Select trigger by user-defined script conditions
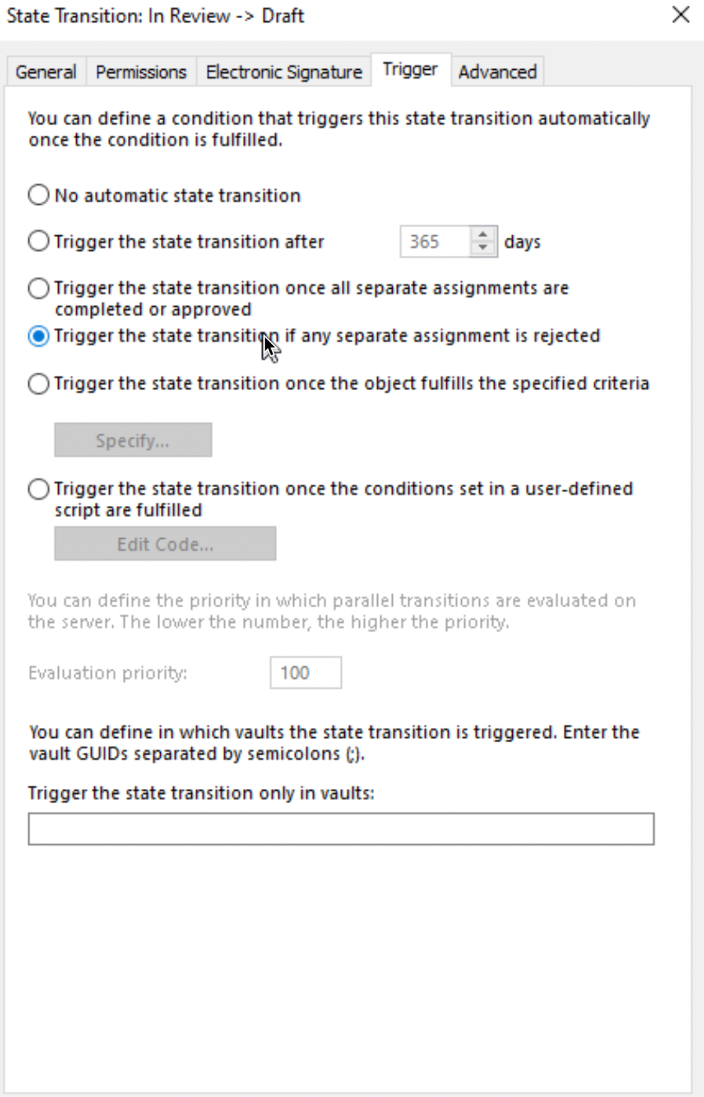704x1097 pixels. (x=39, y=489)
